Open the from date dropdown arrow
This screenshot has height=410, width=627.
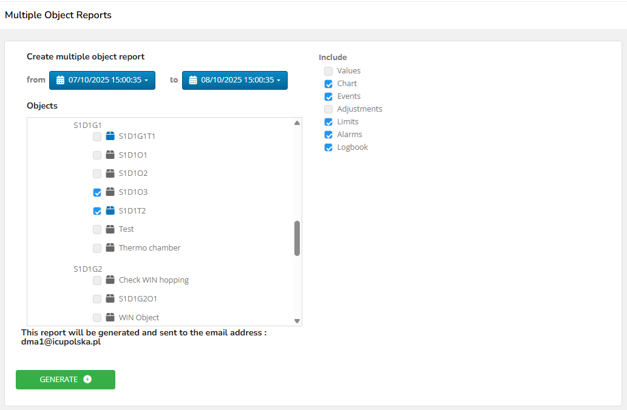pyautogui.click(x=146, y=80)
